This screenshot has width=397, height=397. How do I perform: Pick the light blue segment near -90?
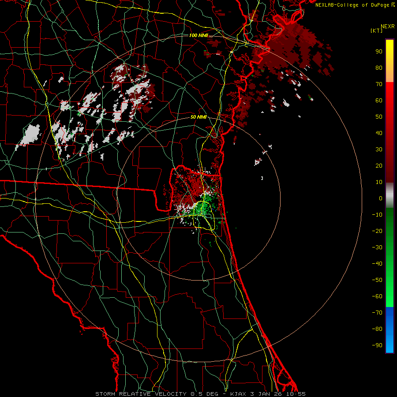pos(390,345)
